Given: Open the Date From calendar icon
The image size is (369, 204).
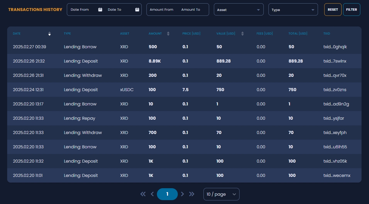Looking at the screenshot, I should [100, 10].
